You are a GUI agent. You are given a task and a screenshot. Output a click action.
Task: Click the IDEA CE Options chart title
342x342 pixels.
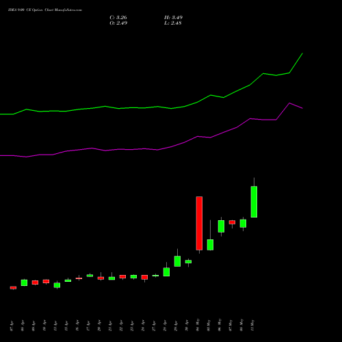click(x=45, y=10)
